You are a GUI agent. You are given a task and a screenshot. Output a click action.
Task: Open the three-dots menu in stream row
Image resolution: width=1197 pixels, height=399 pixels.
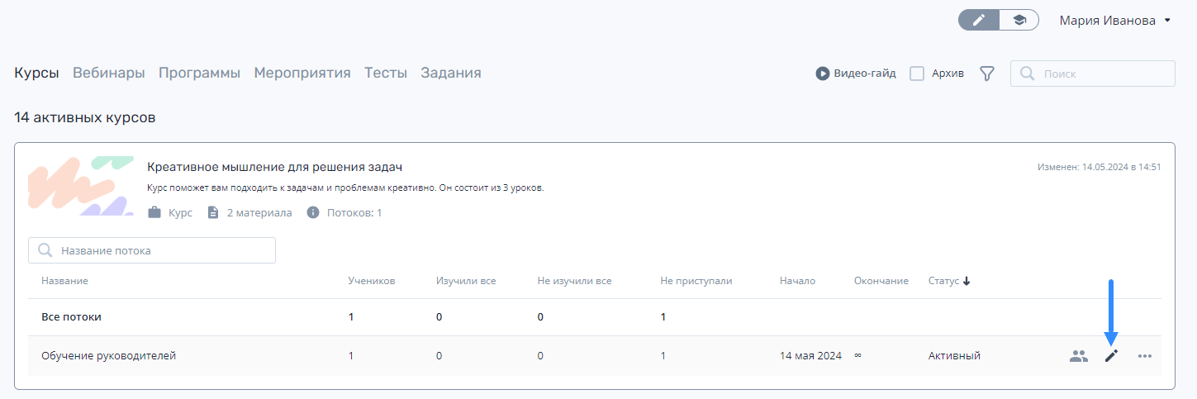(1144, 356)
